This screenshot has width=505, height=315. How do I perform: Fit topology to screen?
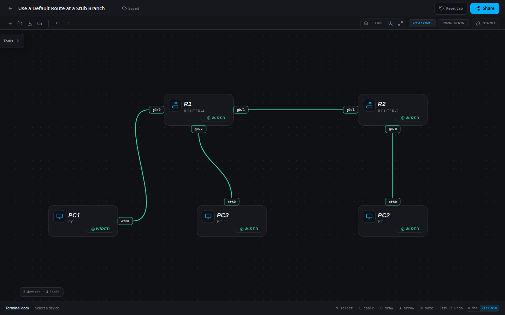[x=400, y=23]
